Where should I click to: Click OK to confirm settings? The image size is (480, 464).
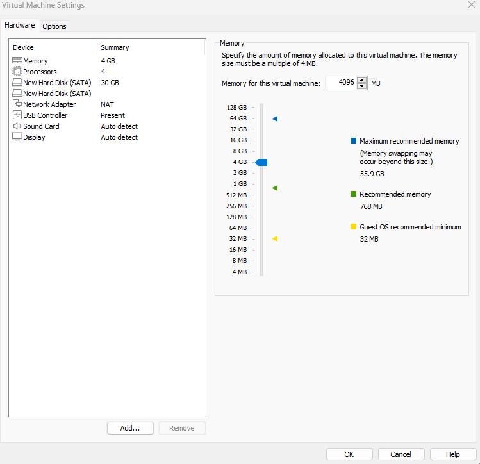(349, 454)
